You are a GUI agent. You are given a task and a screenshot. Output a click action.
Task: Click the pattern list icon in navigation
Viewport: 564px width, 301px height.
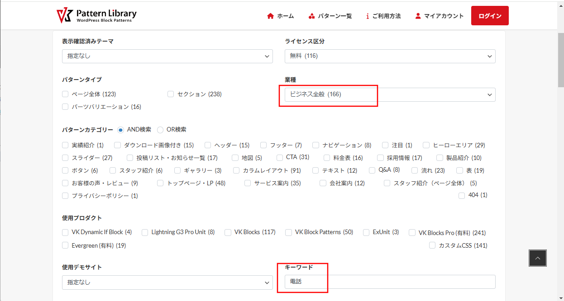tap(311, 16)
